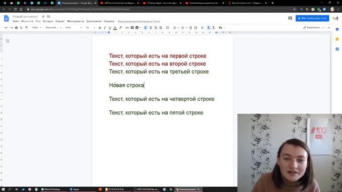Open the Изменить menu
The image size is (342, 192).
(x=27, y=21)
